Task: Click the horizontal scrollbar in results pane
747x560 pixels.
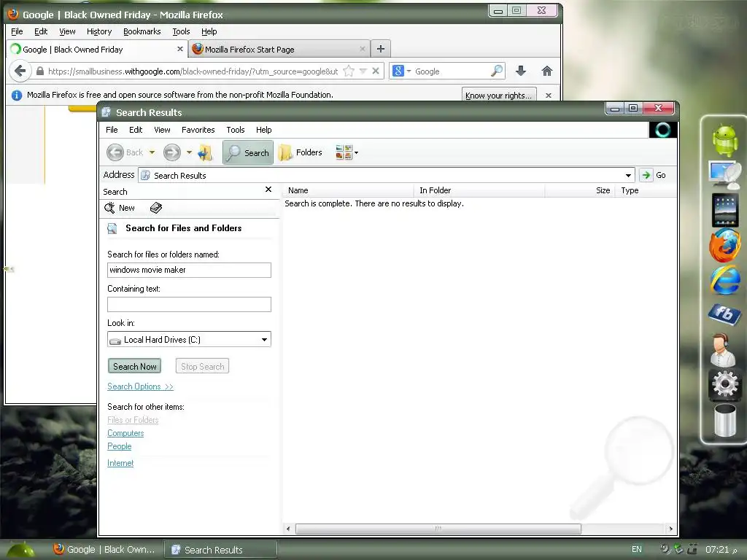Action: tap(438, 529)
